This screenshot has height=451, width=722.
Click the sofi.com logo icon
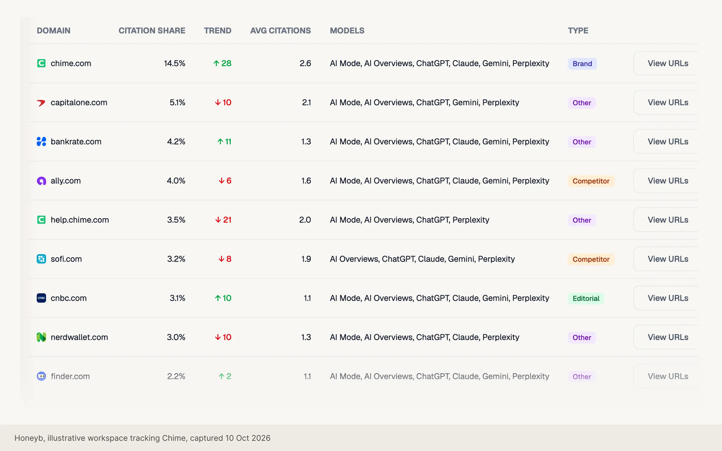coord(41,259)
